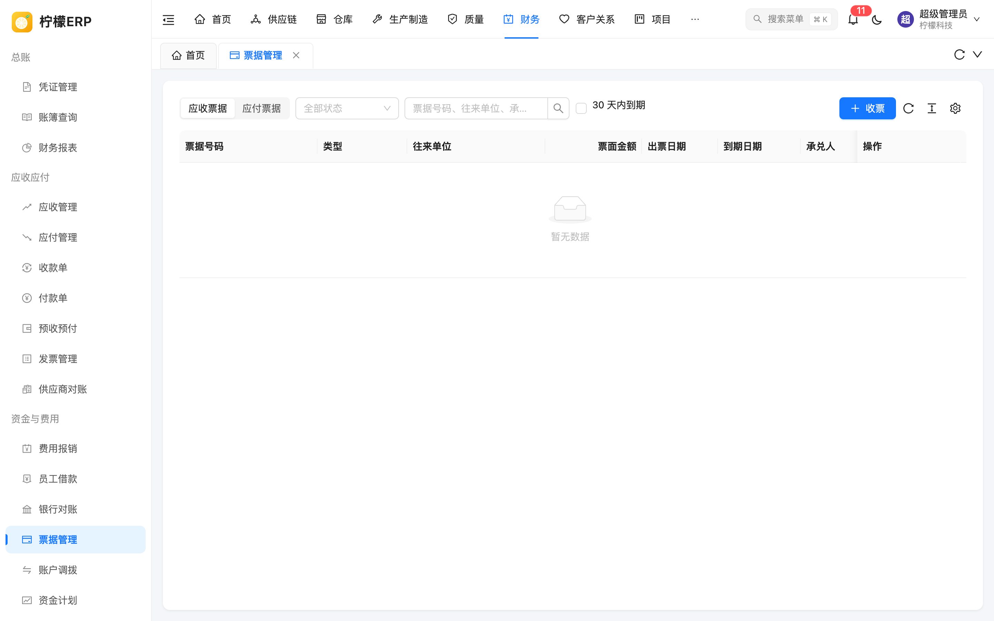This screenshot has height=621, width=994.
Task: Open 应付管理 in sidebar
Action: (x=76, y=237)
